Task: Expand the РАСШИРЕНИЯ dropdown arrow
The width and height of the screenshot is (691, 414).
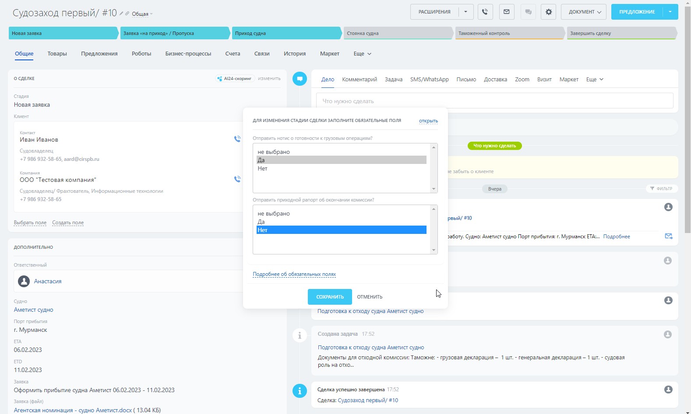Action: tap(466, 12)
